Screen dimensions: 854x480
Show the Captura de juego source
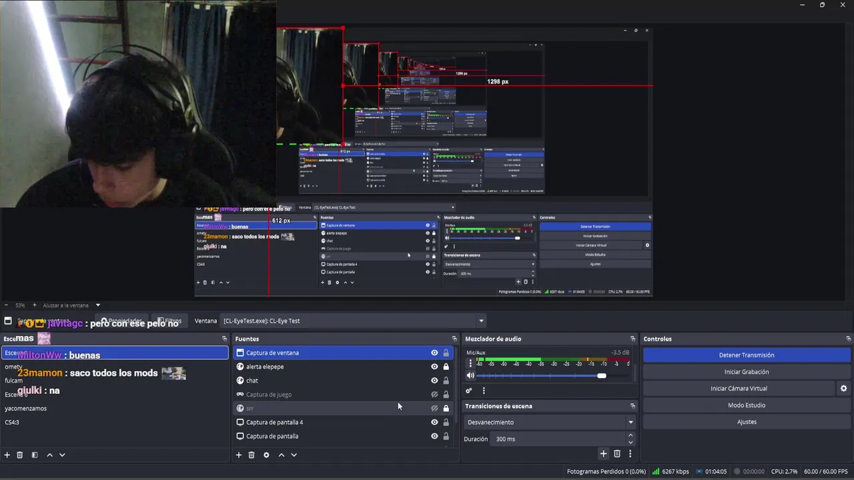[x=434, y=395]
